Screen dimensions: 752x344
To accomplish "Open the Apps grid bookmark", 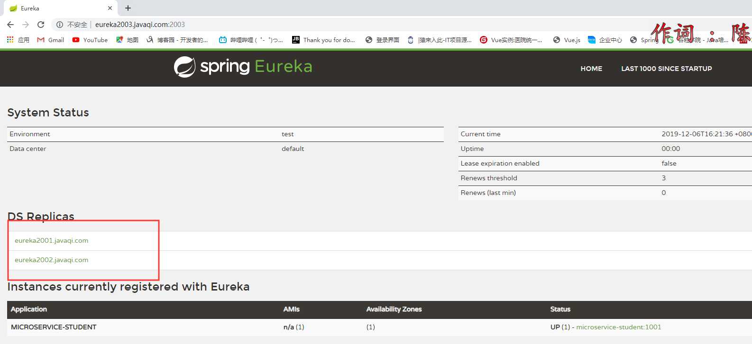I will click(x=18, y=40).
